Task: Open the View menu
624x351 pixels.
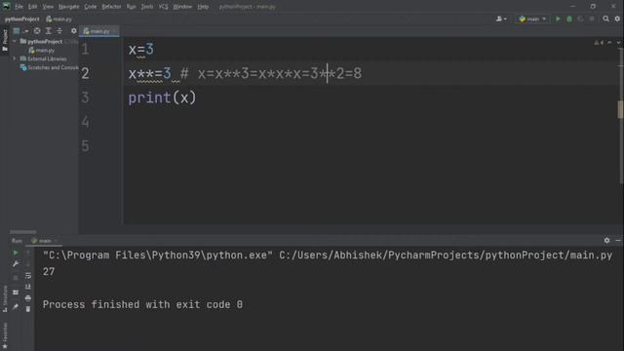Action: pos(48,7)
